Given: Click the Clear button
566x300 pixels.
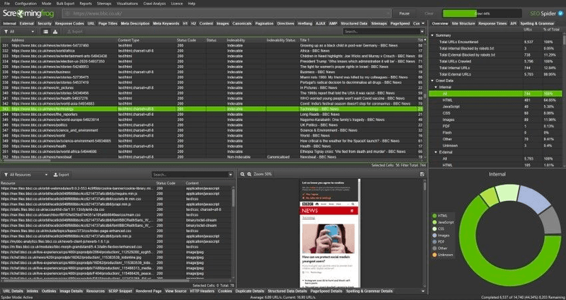Looking at the screenshot, I should [429, 13].
